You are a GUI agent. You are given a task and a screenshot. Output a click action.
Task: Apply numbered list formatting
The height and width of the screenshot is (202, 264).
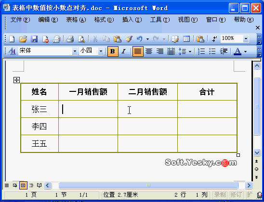pos(201,51)
